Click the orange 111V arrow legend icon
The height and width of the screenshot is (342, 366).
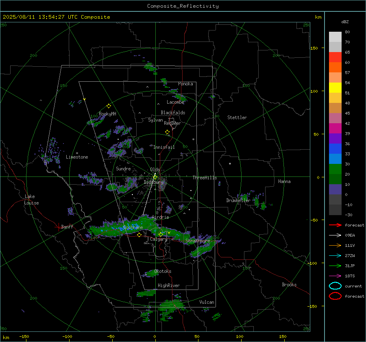point(335,245)
